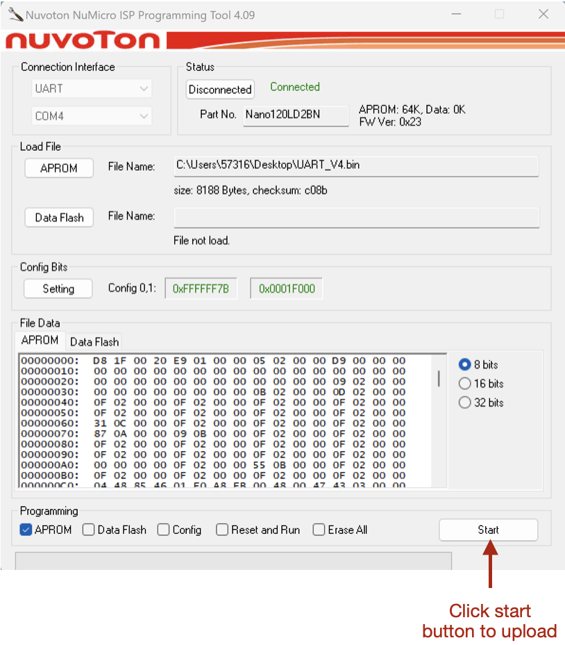Click the Data Flash load file button
This screenshot has width=565, height=645.
(x=59, y=218)
